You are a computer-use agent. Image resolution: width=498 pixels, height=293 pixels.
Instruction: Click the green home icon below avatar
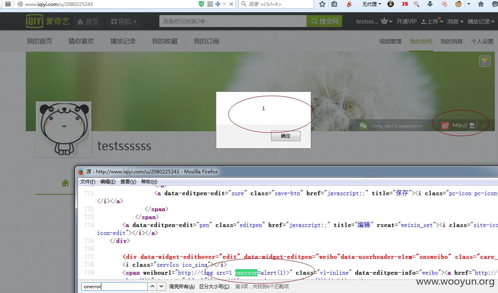coord(65,183)
